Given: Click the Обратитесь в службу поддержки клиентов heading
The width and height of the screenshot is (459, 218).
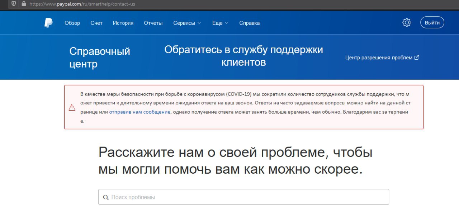Looking at the screenshot, I should click(x=243, y=56).
